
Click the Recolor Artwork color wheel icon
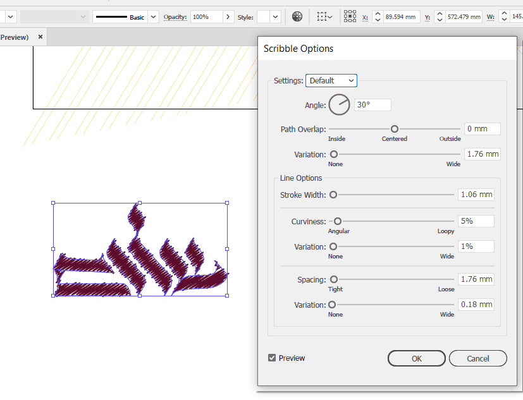[x=297, y=16]
